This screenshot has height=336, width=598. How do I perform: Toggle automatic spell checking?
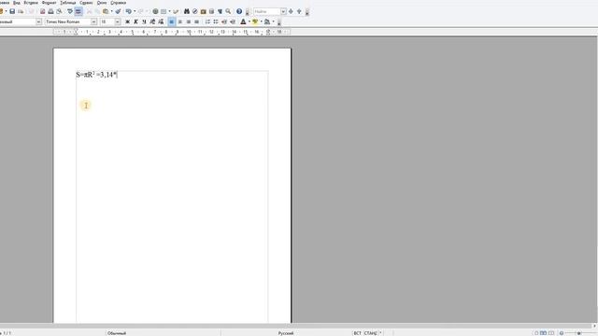coord(78,11)
